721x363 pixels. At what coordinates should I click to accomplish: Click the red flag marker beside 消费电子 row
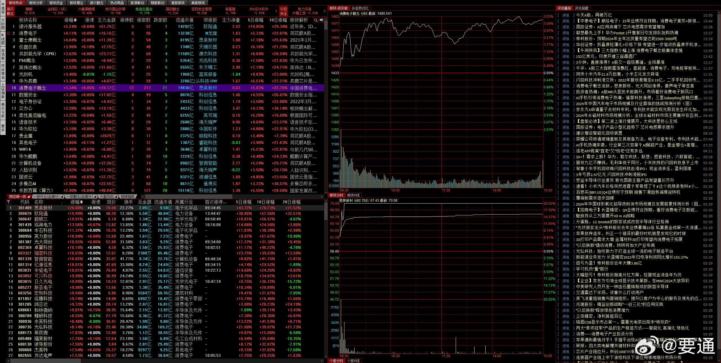pos(8,33)
